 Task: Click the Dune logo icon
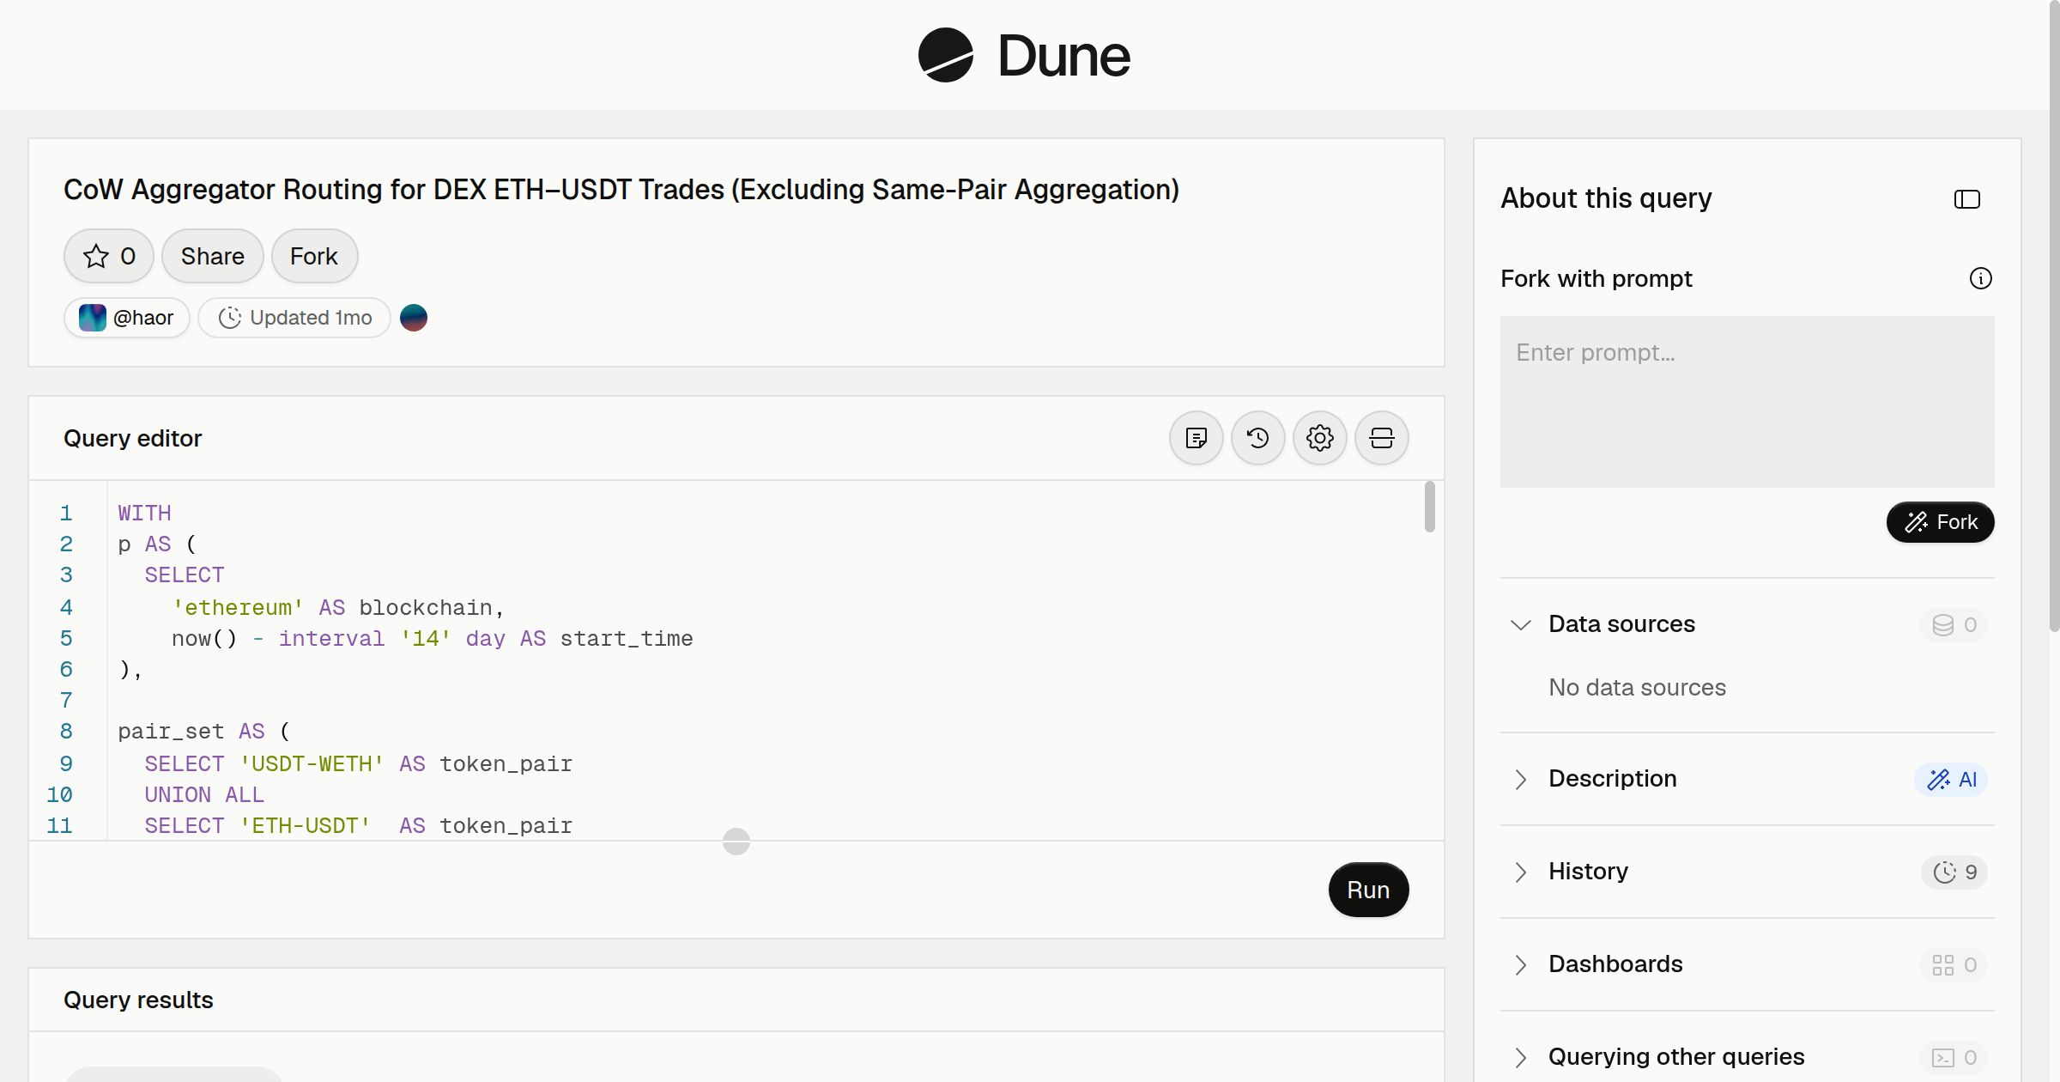[945, 55]
